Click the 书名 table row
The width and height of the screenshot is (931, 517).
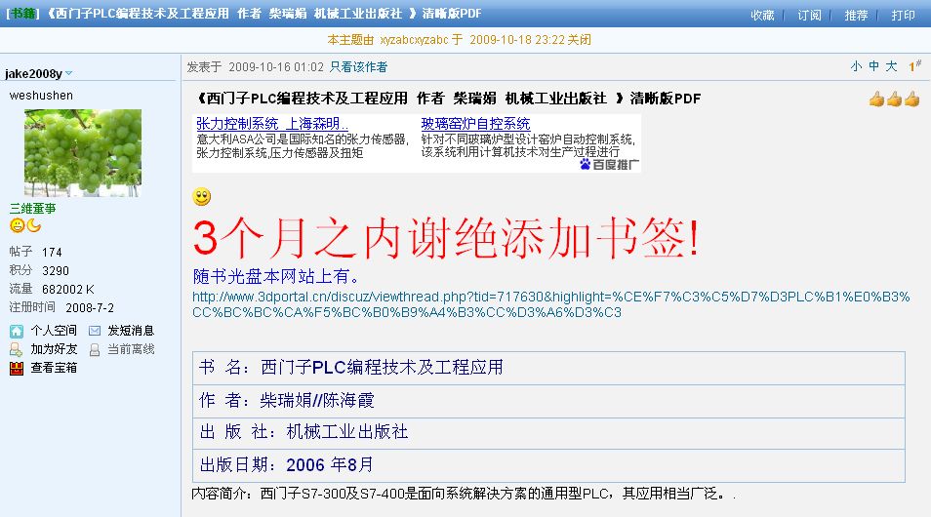[548, 368]
